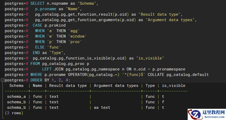Select the Result data type header
This screenshot has width=226, height=120.
(x=68, y=86)
